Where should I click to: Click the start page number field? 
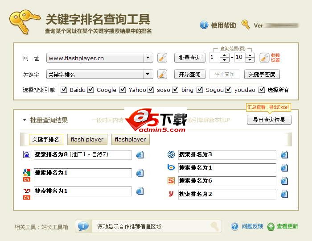point(214,58)
